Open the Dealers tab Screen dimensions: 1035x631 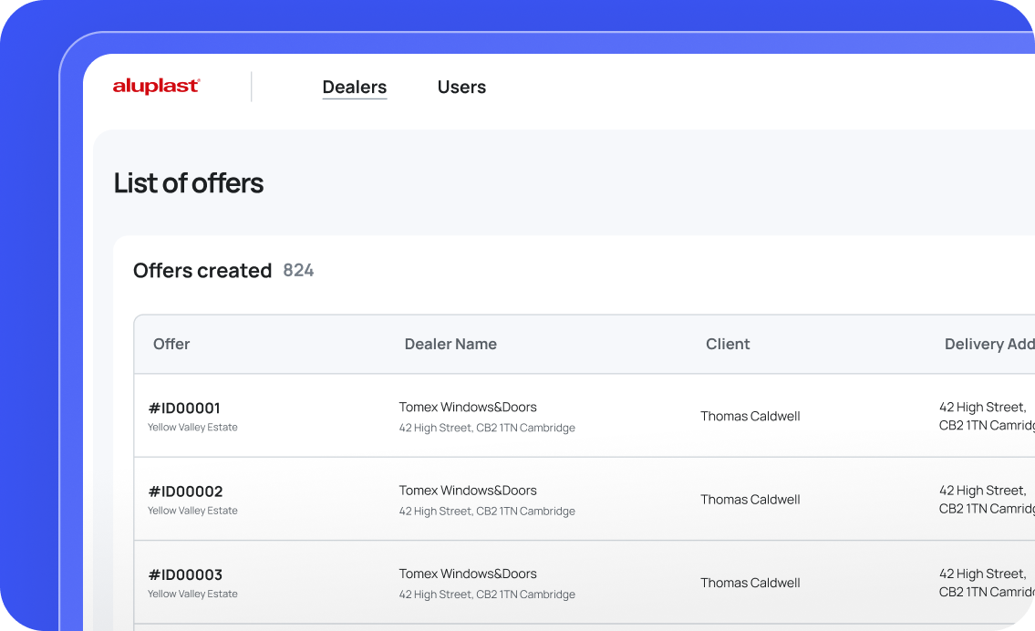point(354,88)
